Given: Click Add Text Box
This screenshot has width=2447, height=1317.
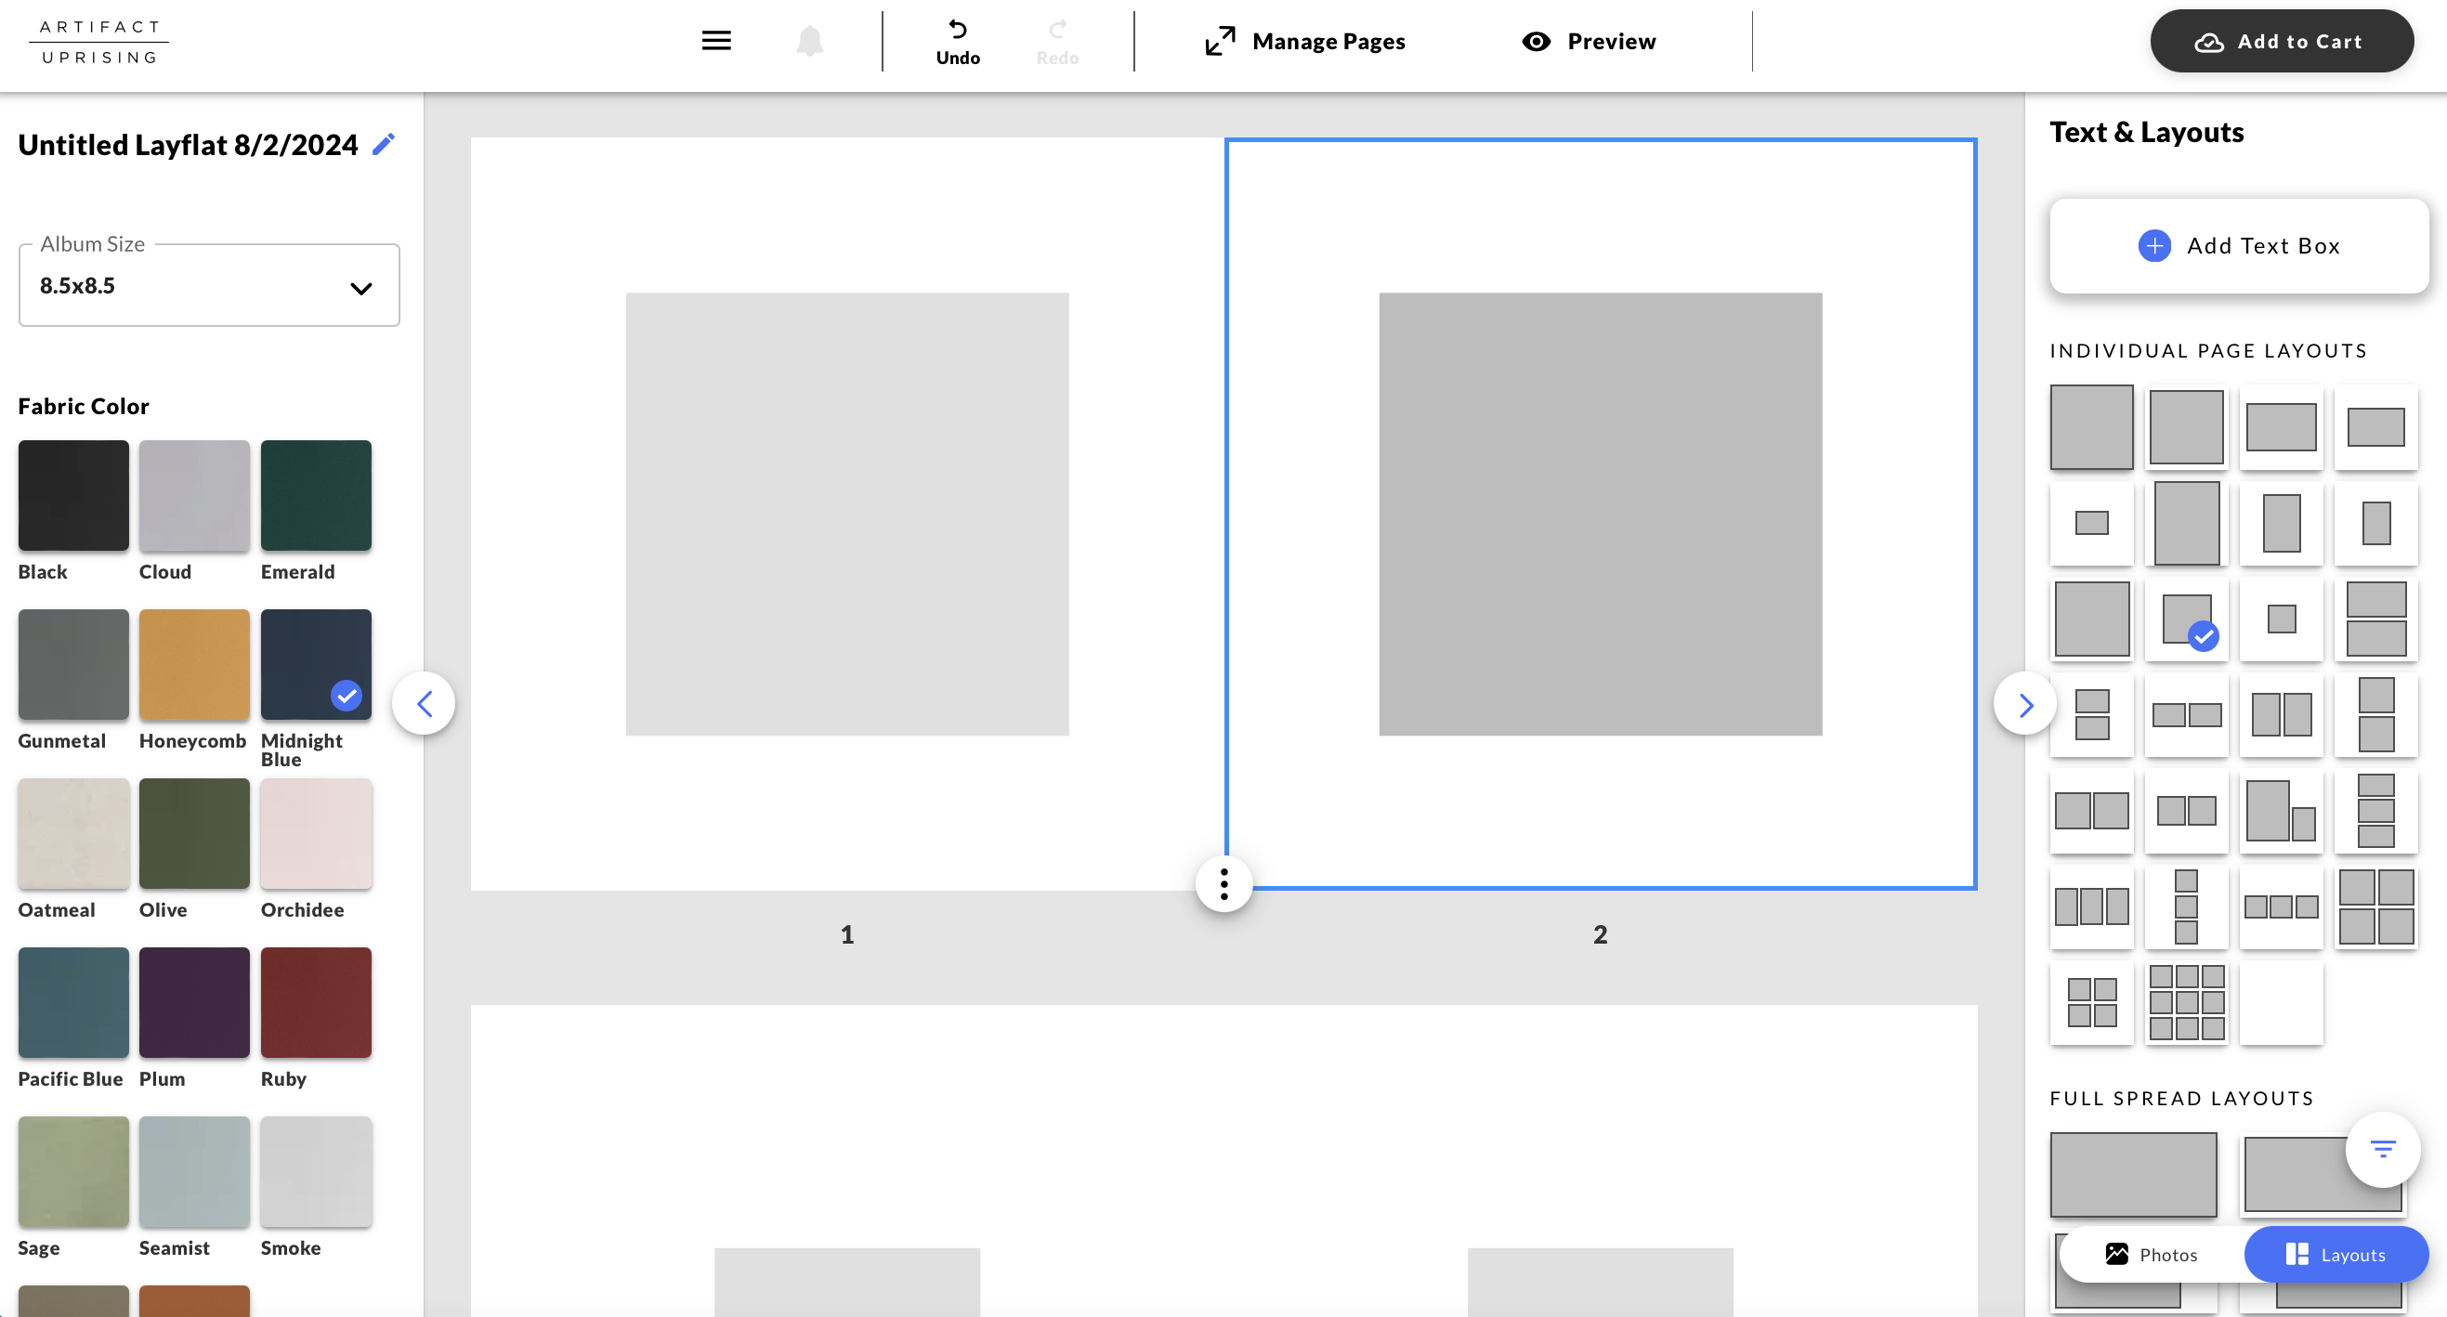Looking at the screenshot, I should click(x=2239, y=246).
